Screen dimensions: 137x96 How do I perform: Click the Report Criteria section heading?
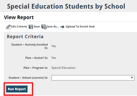[x=25, y=37]
